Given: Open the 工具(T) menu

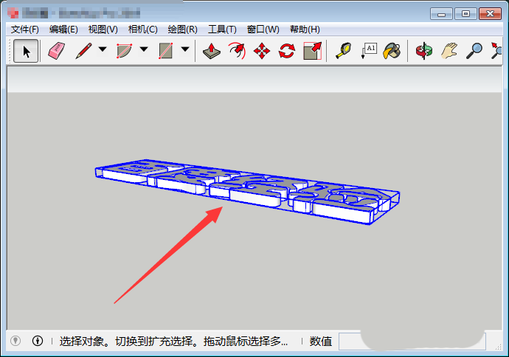Looking at the screenshot, I should click(222, 30).
